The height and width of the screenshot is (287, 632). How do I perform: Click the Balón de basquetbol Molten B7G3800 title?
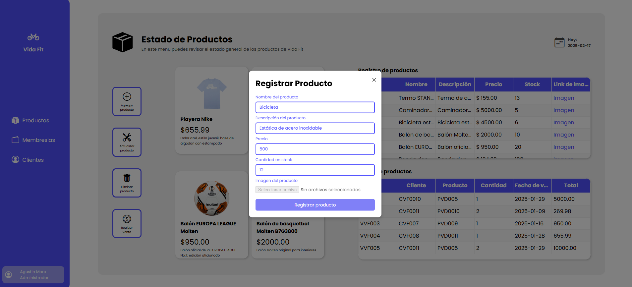(283, 228)
